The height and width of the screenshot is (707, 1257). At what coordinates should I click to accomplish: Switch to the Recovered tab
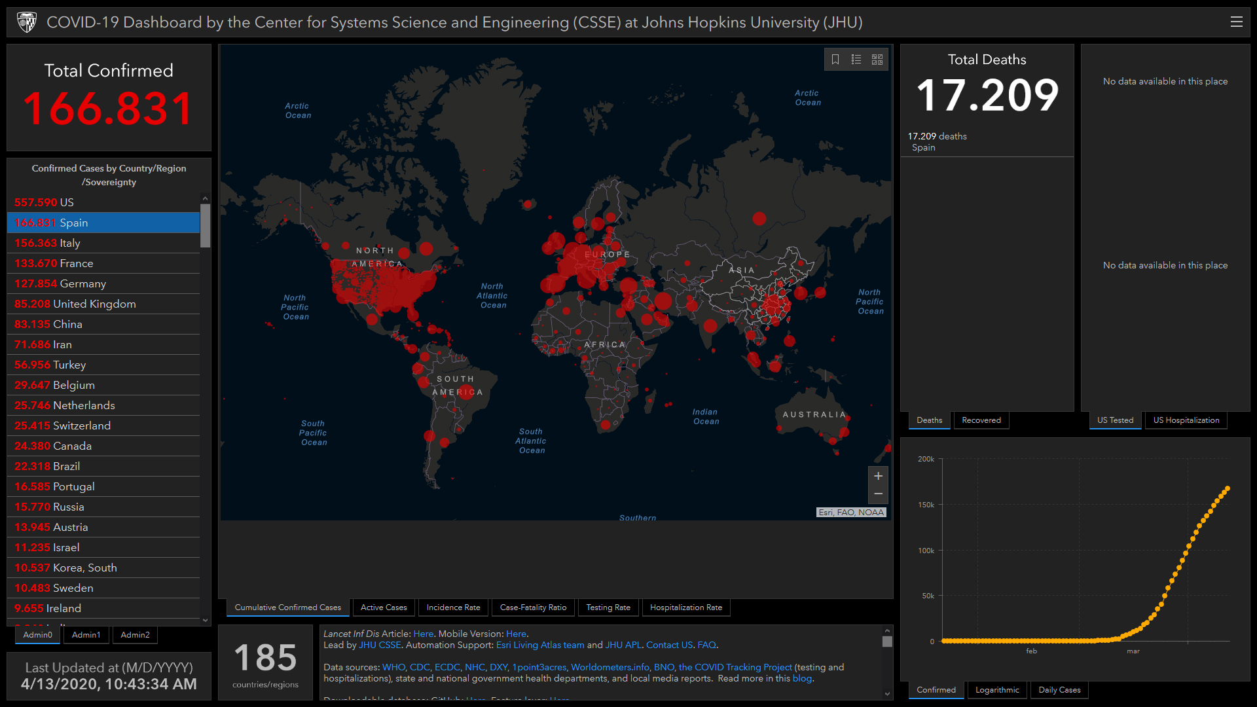981,420
